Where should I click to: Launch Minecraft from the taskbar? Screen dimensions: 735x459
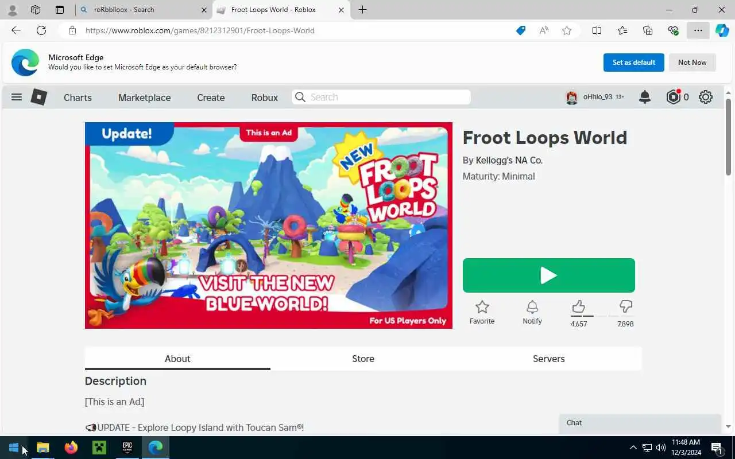point(99,448)
